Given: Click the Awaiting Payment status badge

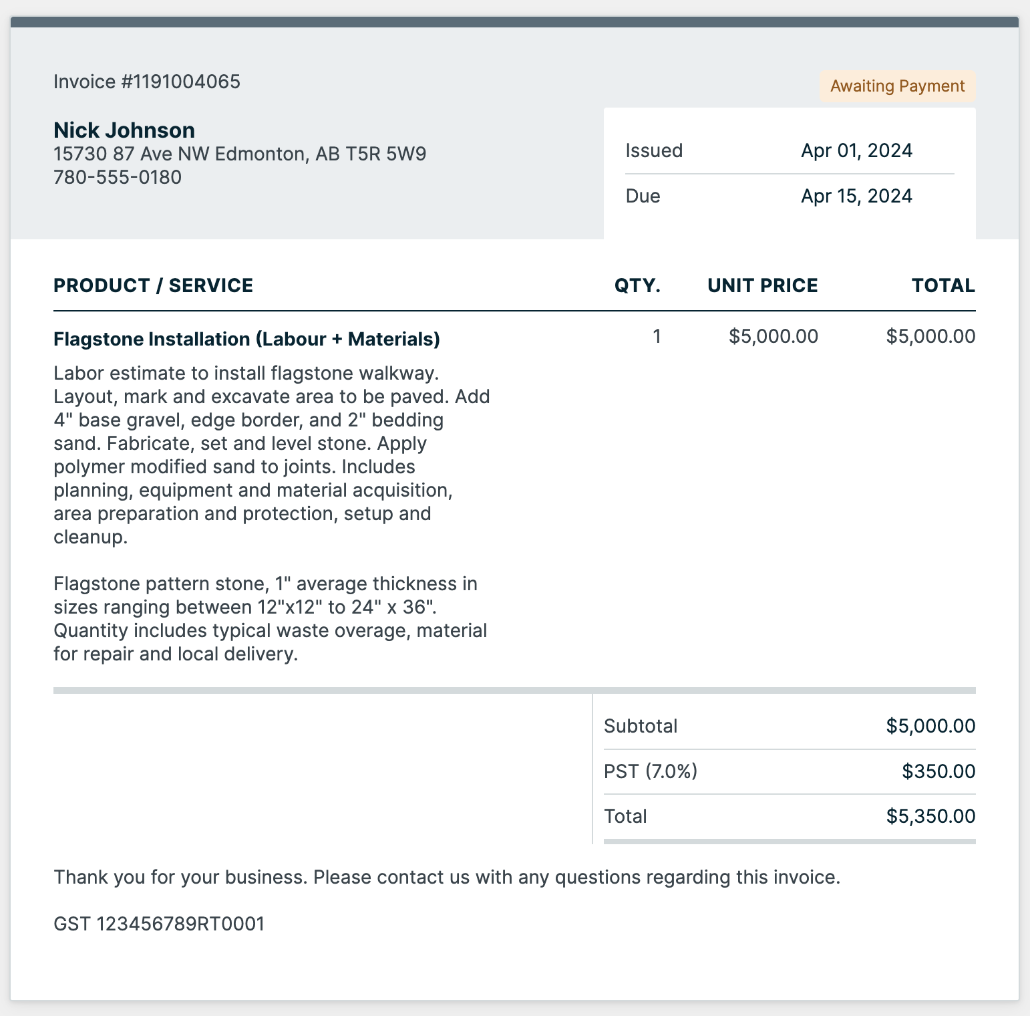Looking at the screenshot, I should pyautogui.click(x=897, y=86).
